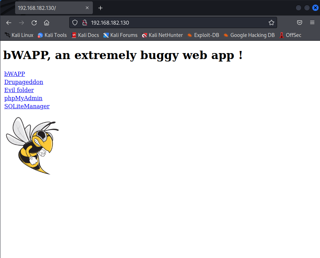Save page to Pocket
Viewport: 320px width, 258px height.
click(299, 22)
